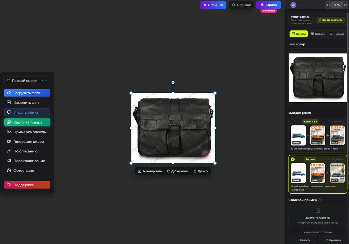
Task: Click the Ваш товар bag thumbnail
Action: coord(317,78)
